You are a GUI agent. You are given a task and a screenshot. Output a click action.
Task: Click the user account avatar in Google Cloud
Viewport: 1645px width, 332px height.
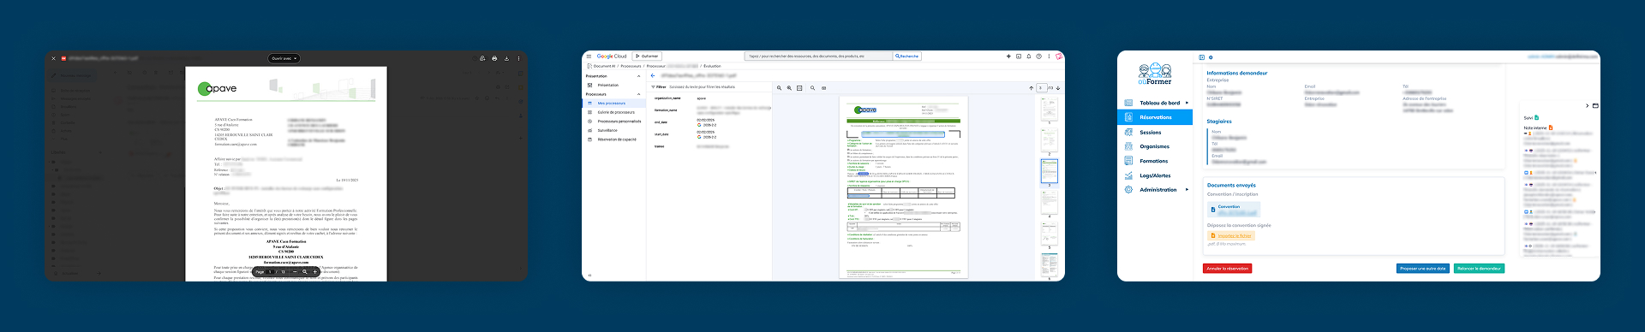pyautogui.click(x=1059, y=56)
